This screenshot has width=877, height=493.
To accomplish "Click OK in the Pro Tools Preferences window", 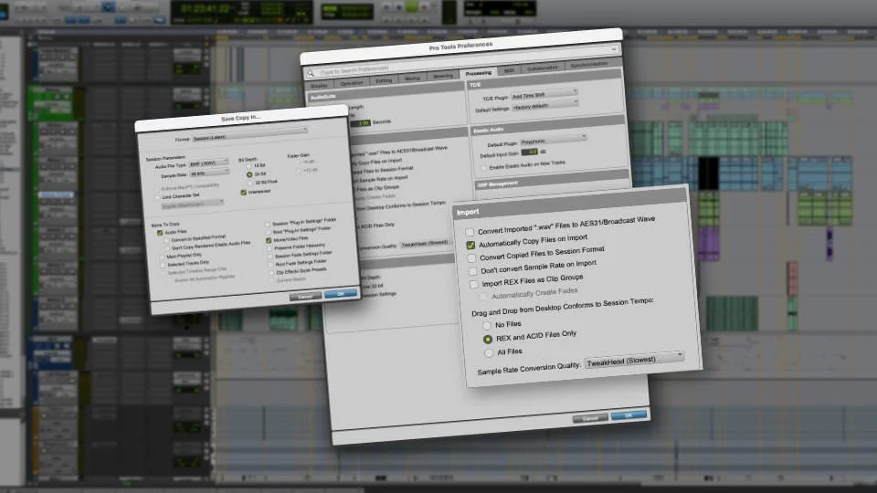I will pos(629,415).
